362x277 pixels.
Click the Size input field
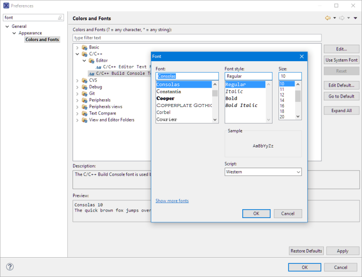[x=290, y=76]
